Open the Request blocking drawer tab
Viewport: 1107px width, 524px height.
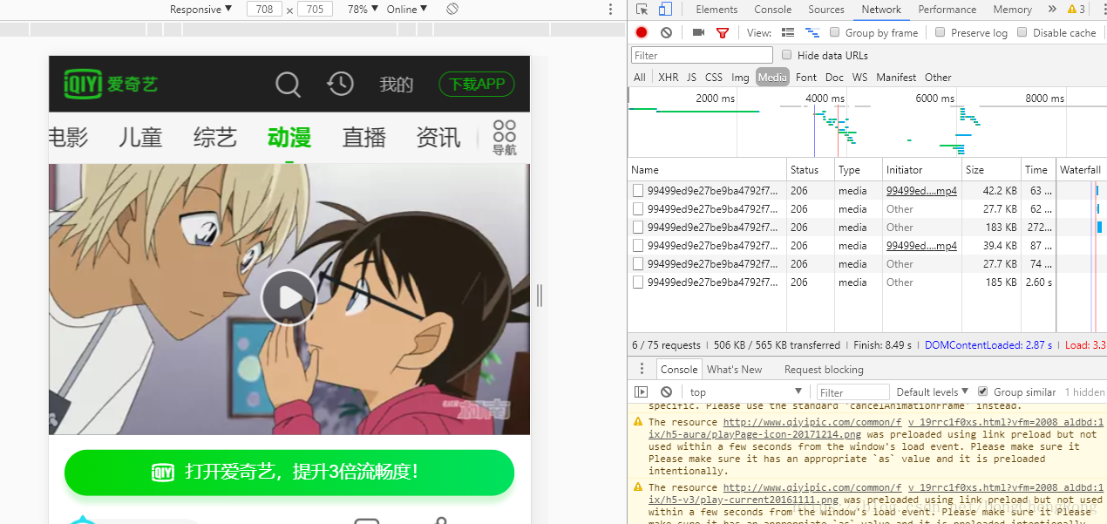point(823,369)
